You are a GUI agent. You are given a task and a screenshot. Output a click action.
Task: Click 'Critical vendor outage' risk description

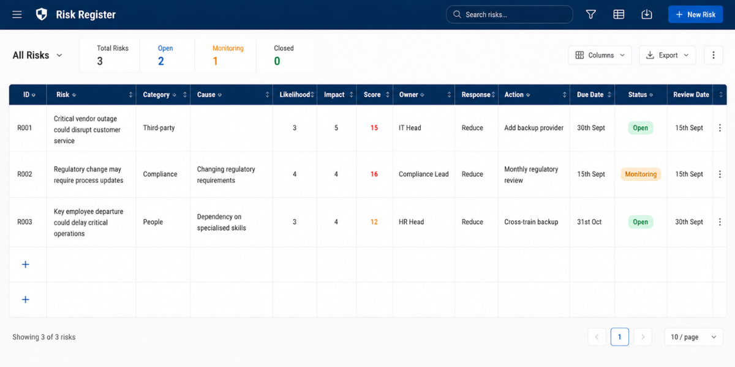click(88, 130)
